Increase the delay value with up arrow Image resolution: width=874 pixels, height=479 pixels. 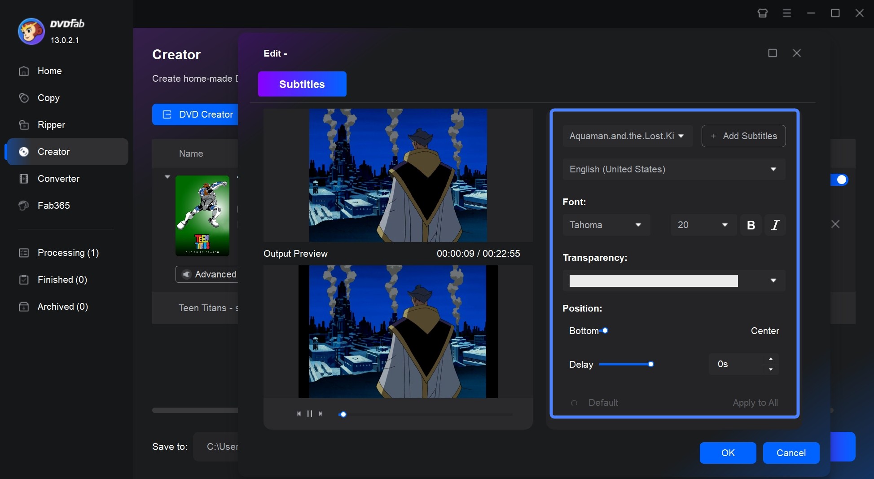pos(771,359)
